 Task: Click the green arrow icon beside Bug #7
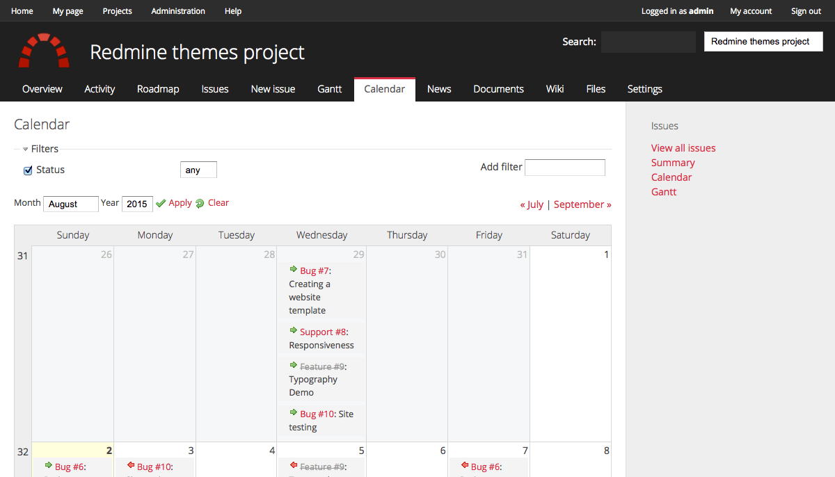[x=293, y=270]
